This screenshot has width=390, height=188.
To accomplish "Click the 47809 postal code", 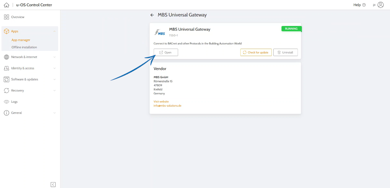I will tap(158, 85).
